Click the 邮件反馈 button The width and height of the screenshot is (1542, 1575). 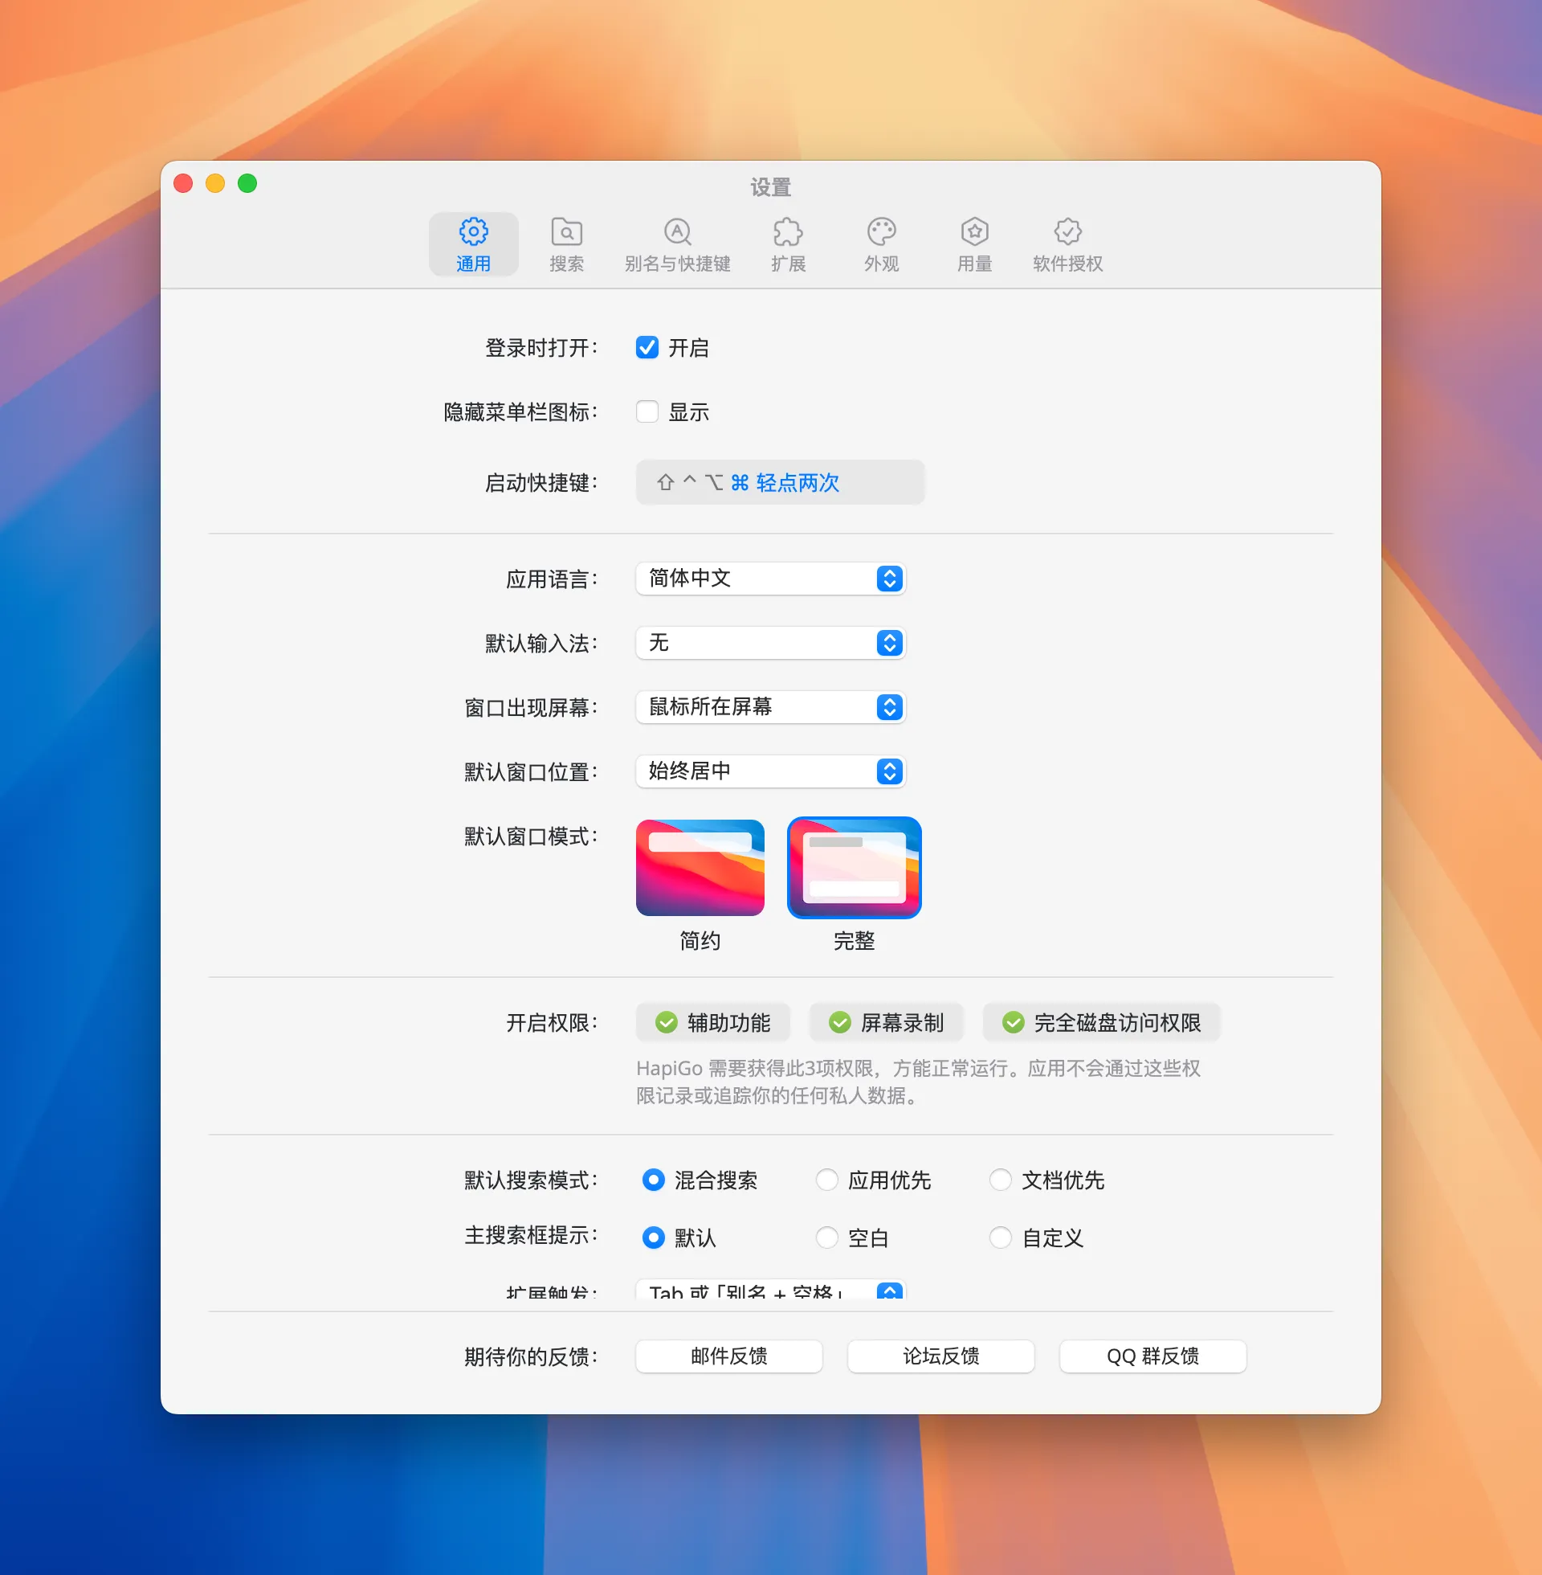[x=728, y=1357]
